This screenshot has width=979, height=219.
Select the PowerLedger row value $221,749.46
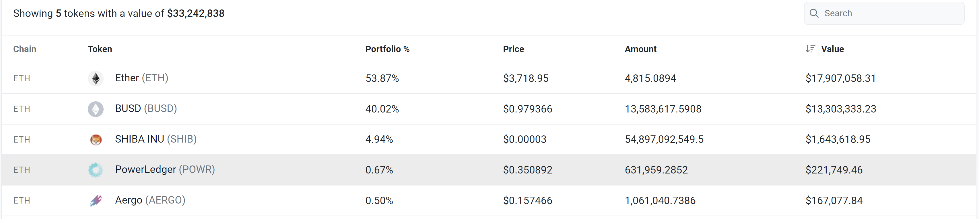coord(834,170)
